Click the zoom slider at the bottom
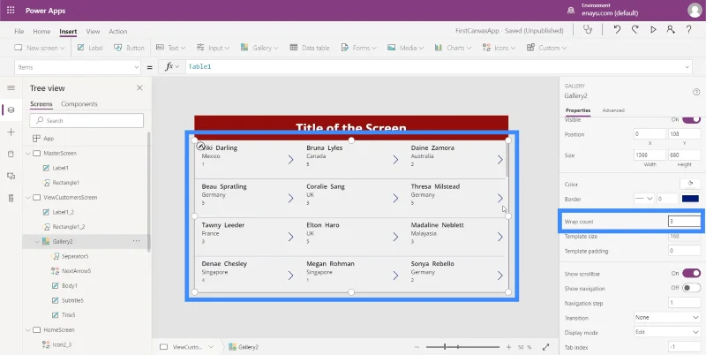The image size is (706, 355). pyautogui.click(x=462, y=347)
